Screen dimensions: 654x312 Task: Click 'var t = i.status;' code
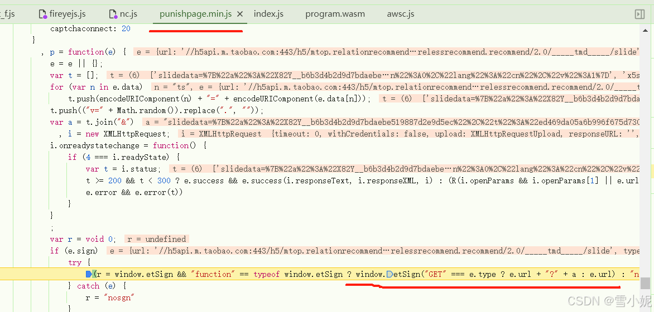point(123,169)
